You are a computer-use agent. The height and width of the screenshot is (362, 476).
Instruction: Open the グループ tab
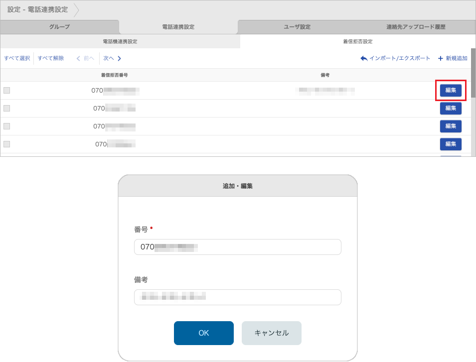tap(59, 27)
